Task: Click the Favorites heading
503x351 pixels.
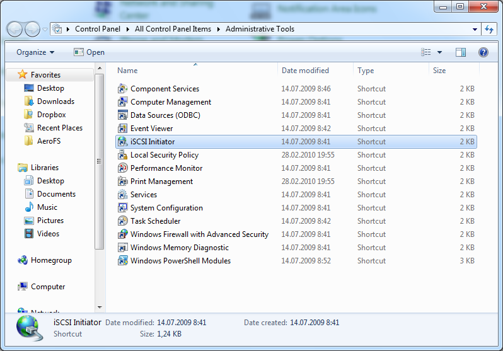Action: click(45, 75)
